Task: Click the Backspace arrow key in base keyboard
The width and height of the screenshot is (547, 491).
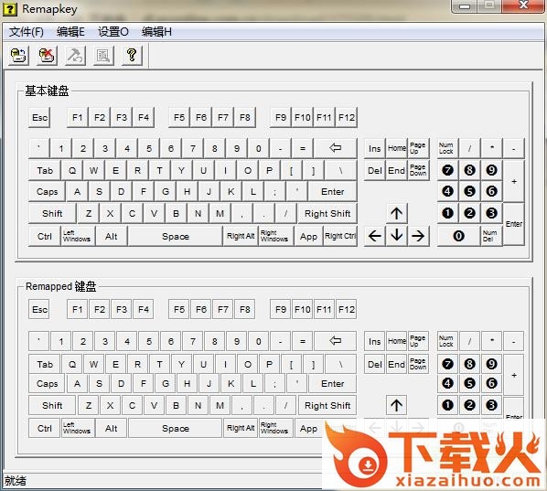Action: coord(336,148)
